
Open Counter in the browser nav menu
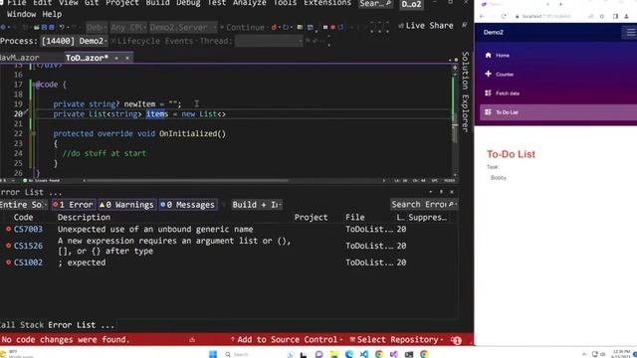[505, 75]
